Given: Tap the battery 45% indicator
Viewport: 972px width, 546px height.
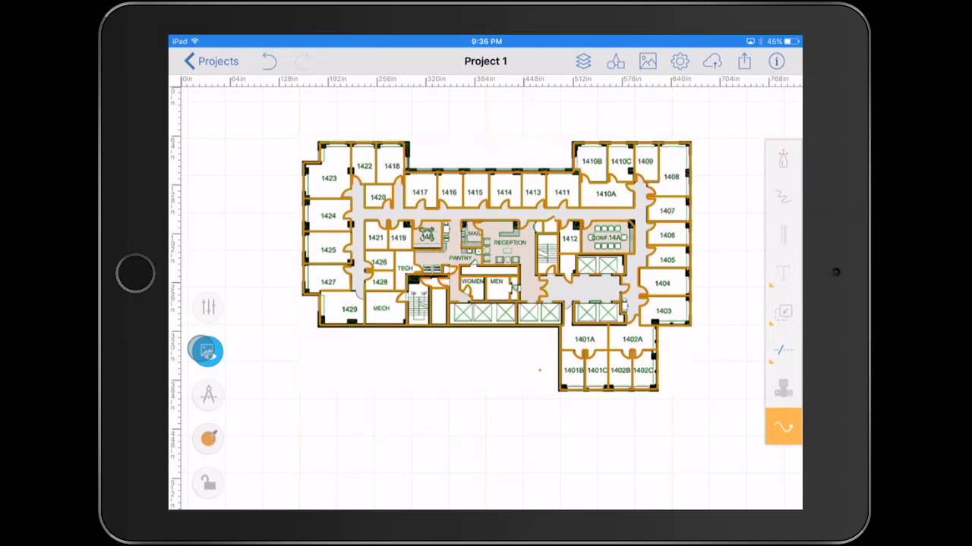Looking at the screenshot, I should point(783,41).
